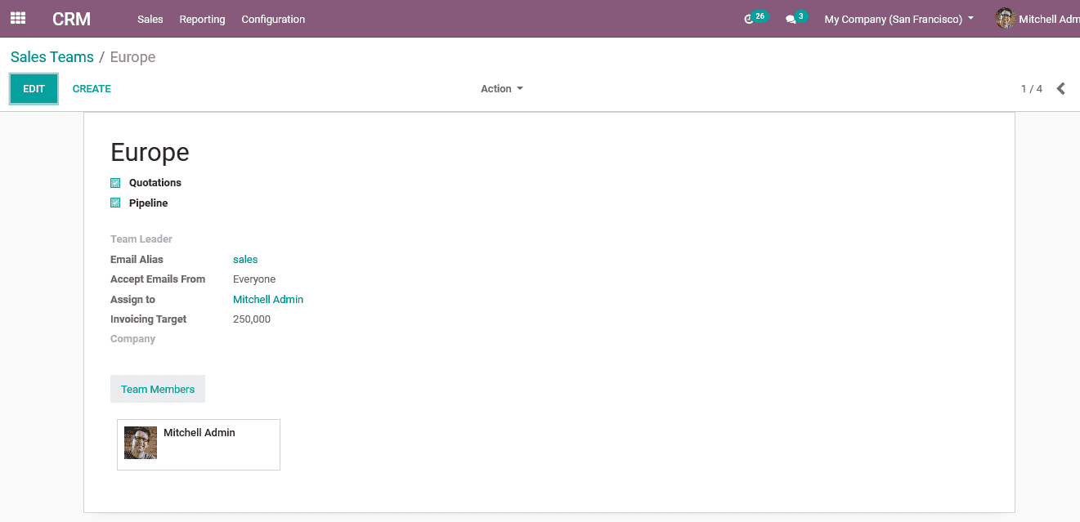Select the Team Members tab
This screenshot has height=522, width=1080.
coord(158,389)
